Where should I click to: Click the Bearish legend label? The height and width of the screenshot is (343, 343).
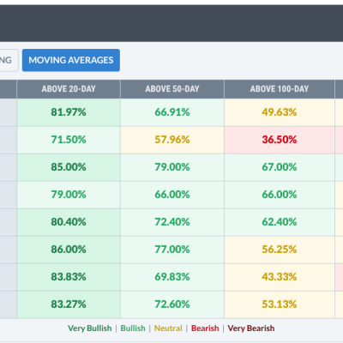tap(205, 328)
